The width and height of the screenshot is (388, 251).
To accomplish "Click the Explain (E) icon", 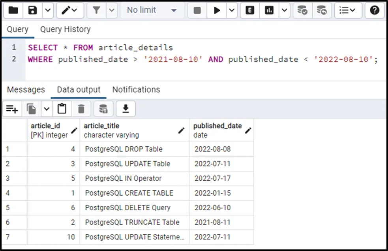I will (x=250, y=10).
